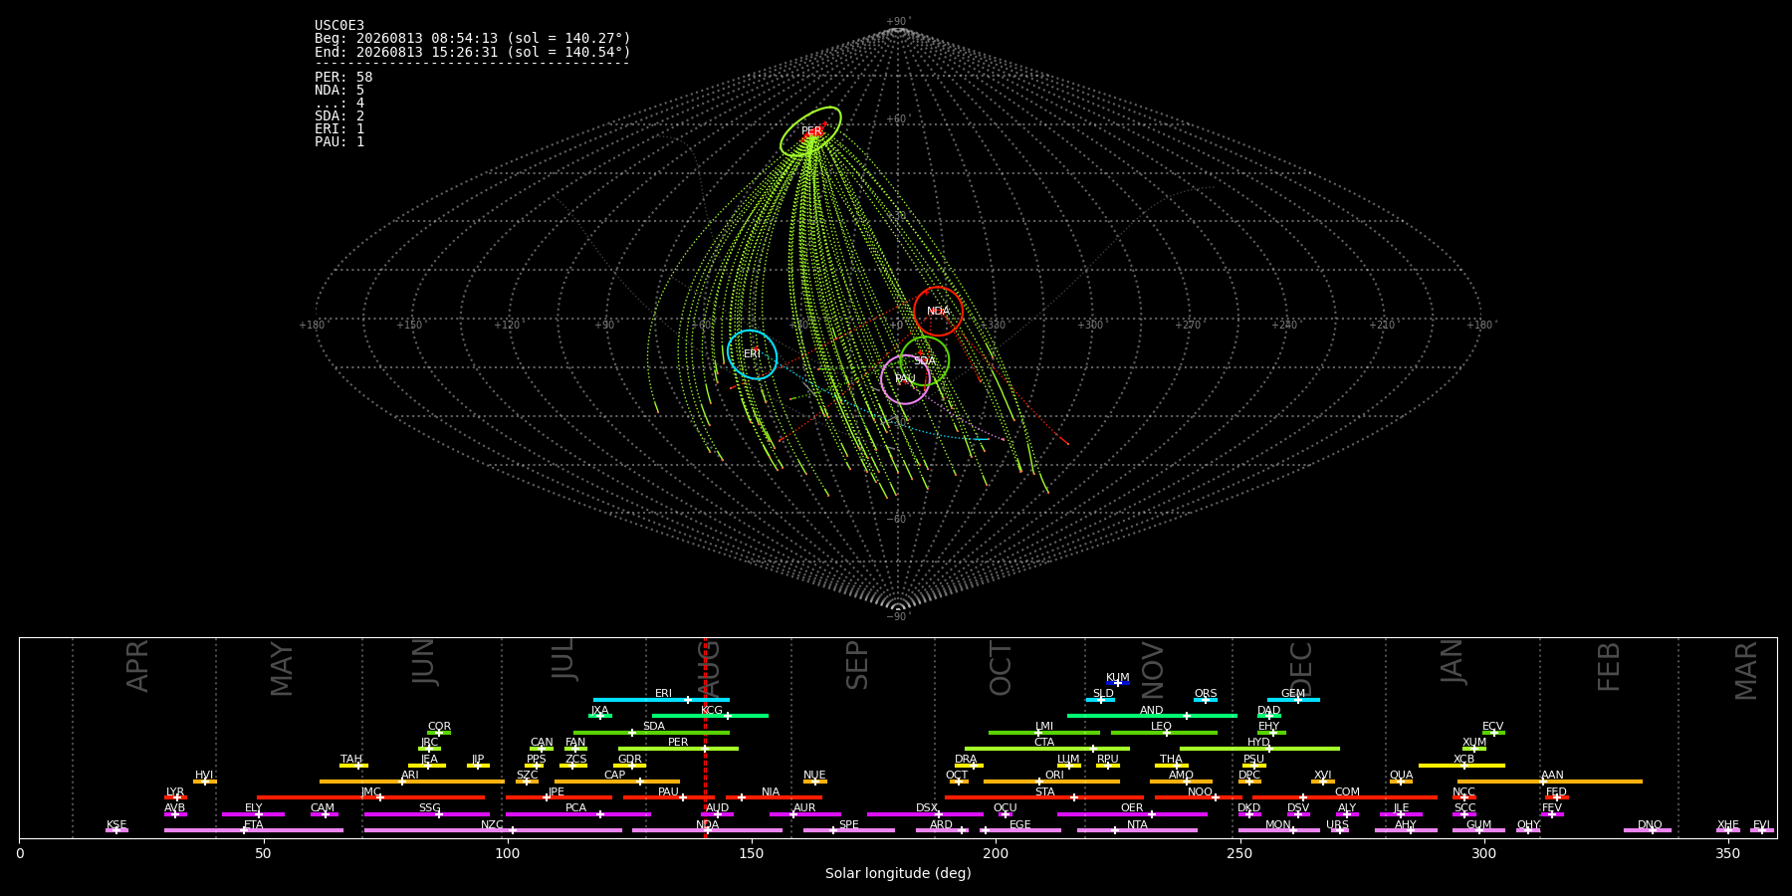
Task: Click the KUM shower marker
Action: 1118,683
